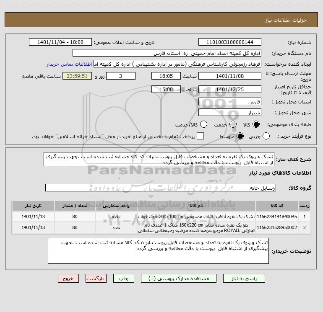Click the deadline time field 18:05
This screenshot has height=312, width=323.
tap(166, 76)
